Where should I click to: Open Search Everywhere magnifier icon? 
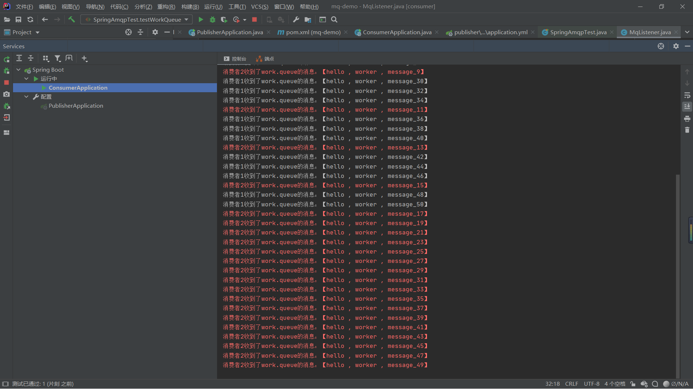point(334,19)
